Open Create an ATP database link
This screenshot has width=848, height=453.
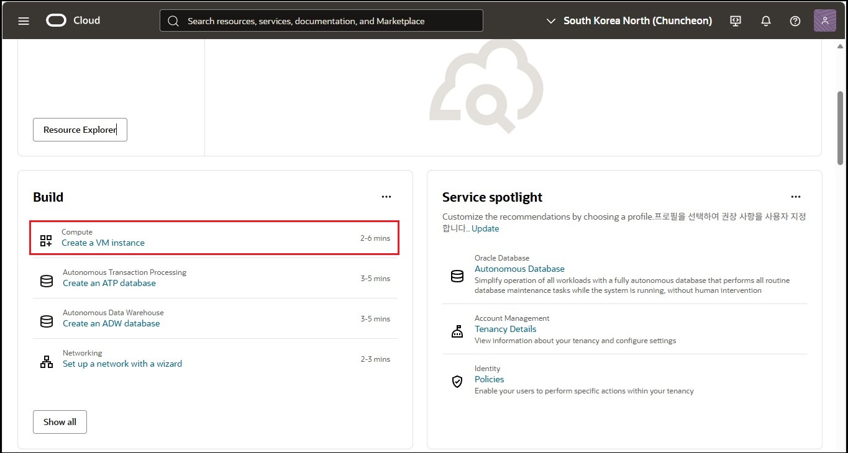(109, 283)
